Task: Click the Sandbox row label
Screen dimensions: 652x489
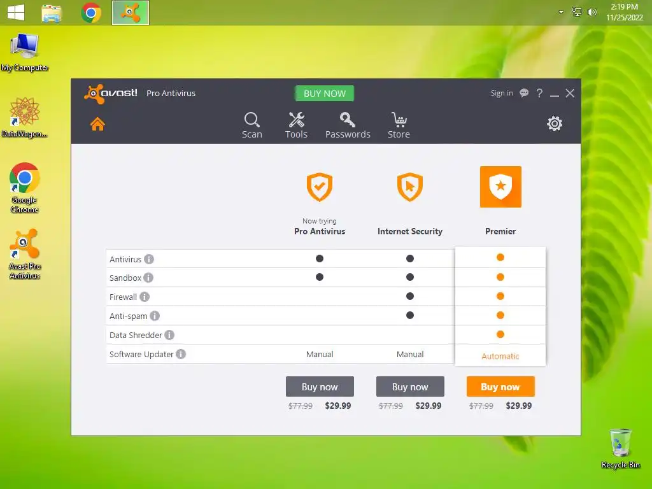Action: pos(125,278)
